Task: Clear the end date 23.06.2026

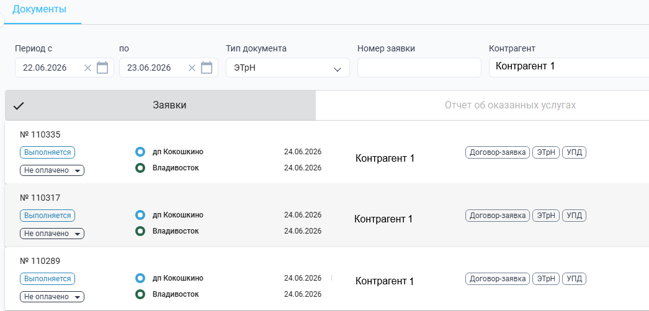Action: pyautogui.click(x=192, y=68)
